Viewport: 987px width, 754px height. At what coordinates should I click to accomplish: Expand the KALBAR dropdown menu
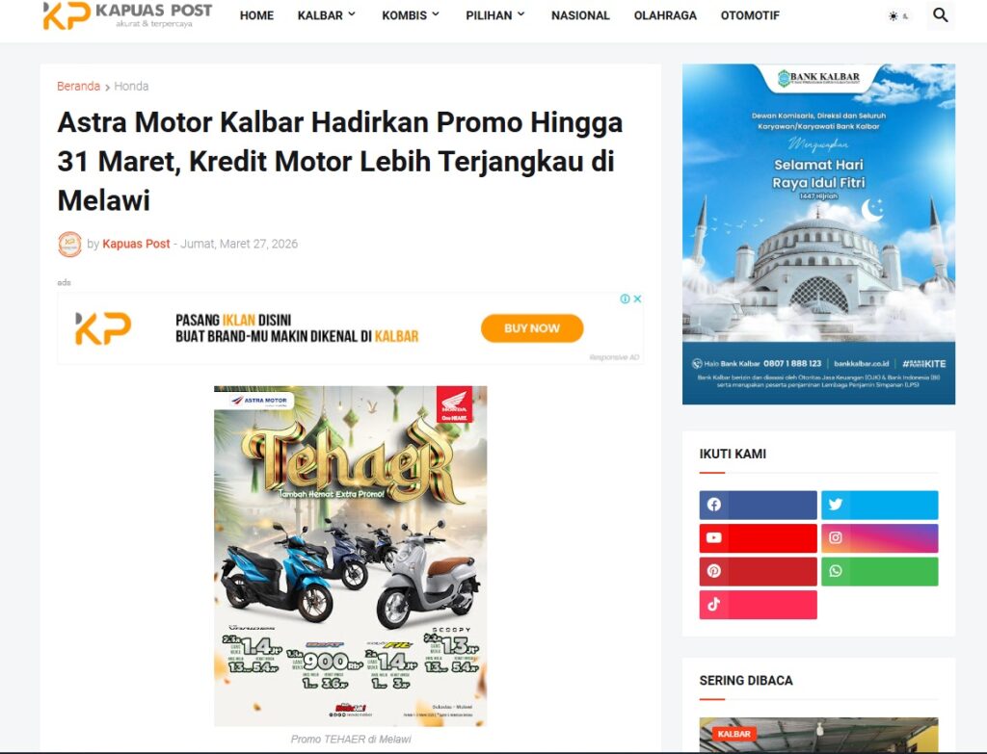pos(326,15)
